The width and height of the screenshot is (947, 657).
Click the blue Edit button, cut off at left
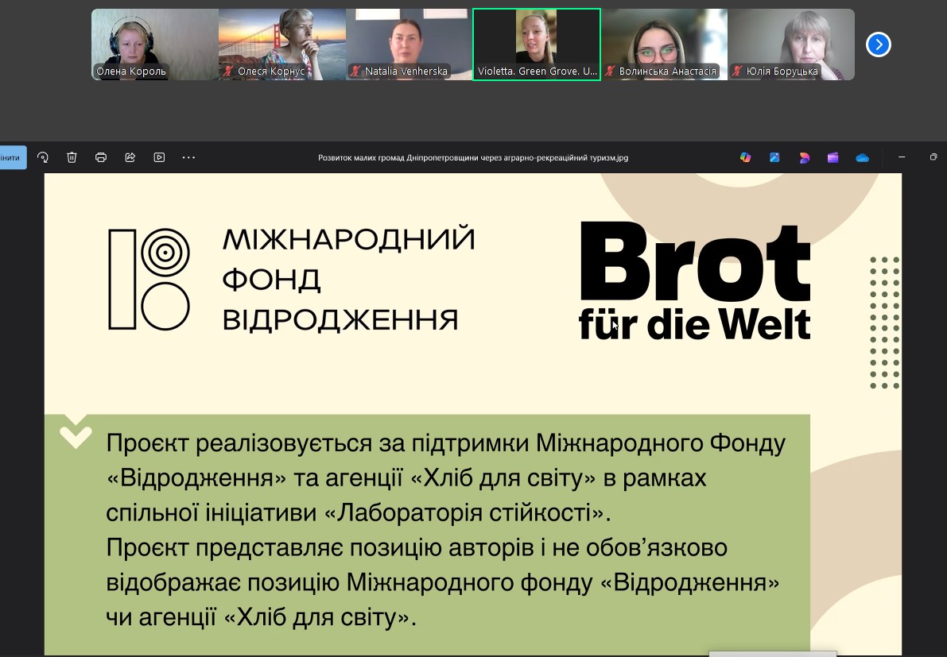point(13,157)
